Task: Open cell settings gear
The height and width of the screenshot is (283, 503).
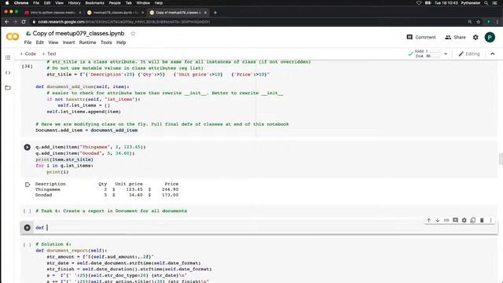Action: point(464,220)
